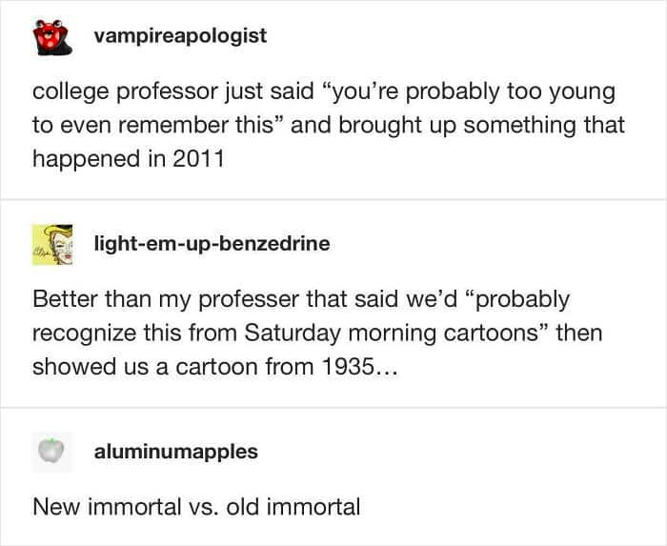Open light-em-up-benzedrine's yellow portrait avatar

(52, 245)
